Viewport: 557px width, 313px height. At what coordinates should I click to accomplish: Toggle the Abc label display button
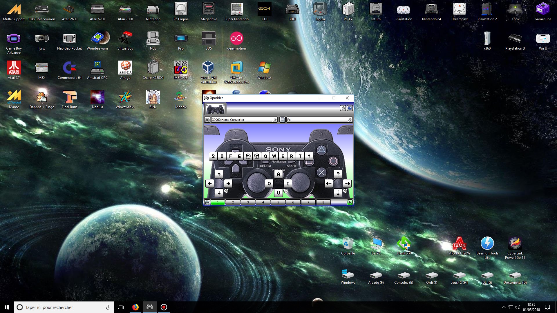click(x=350, y=202)
